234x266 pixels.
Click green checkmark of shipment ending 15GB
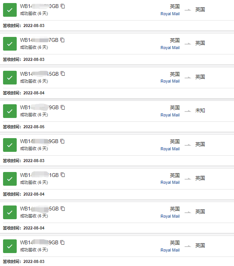(10, 77)
